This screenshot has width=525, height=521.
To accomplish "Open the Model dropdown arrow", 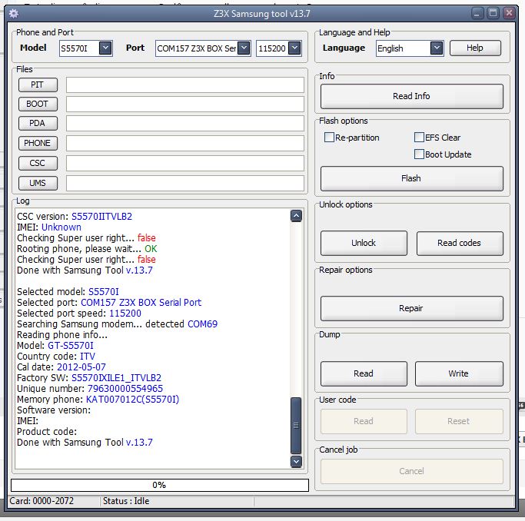I will pyautogui.click(x=105, y=48).
